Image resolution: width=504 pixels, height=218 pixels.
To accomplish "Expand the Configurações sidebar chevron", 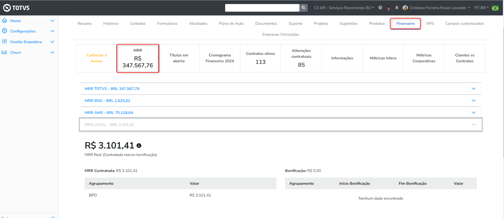I will 52,31.
